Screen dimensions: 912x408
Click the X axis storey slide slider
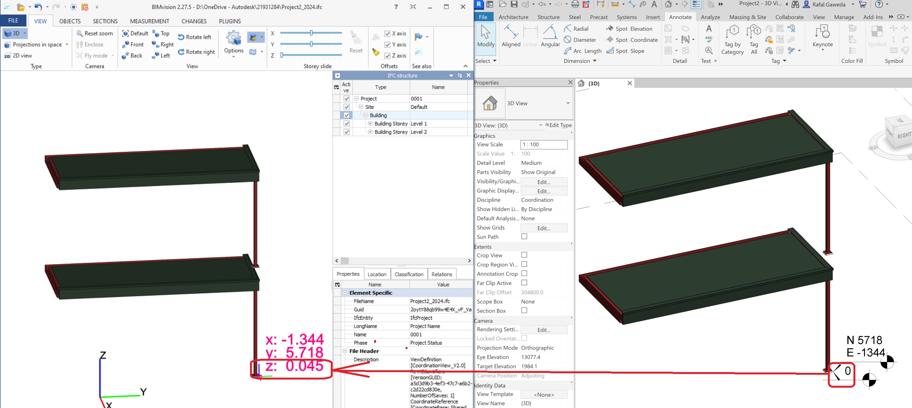(x=311, y=33)
